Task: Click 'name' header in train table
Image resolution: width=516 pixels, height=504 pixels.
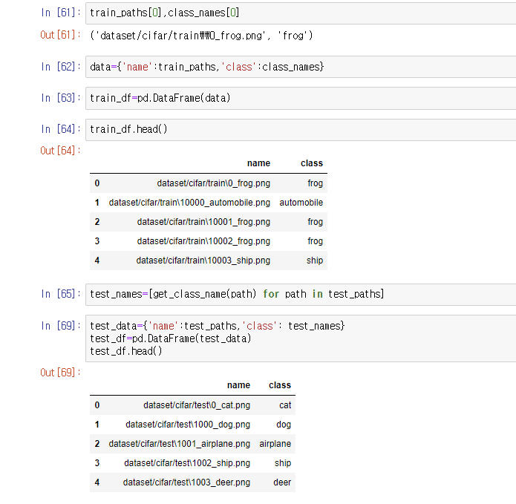Action: tap(258, 163)
